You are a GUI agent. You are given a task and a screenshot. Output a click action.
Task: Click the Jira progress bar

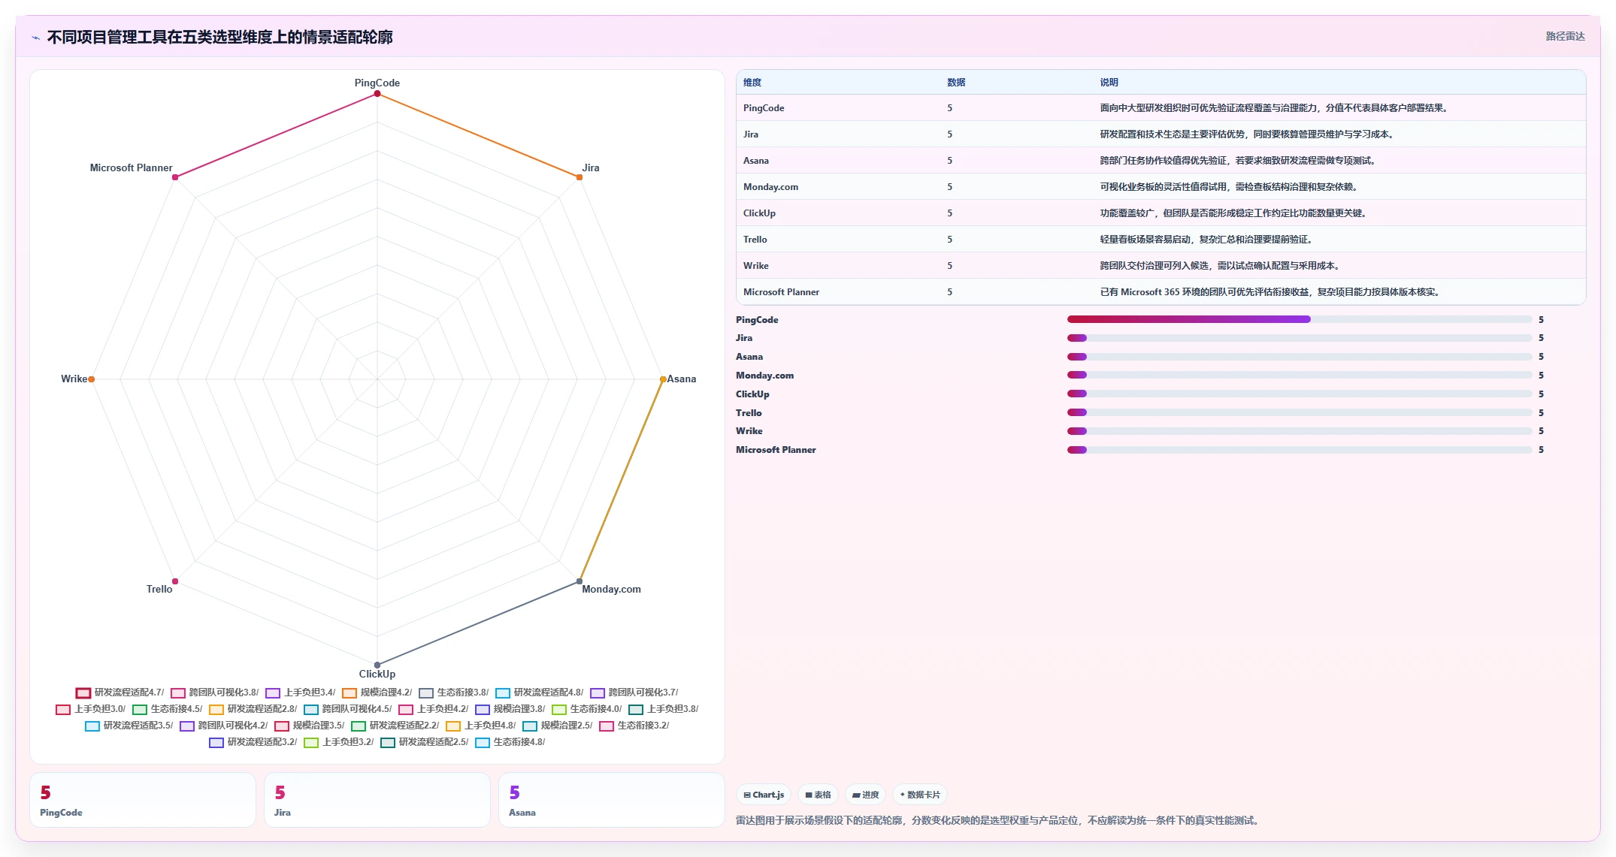(x=1299, y=338)
